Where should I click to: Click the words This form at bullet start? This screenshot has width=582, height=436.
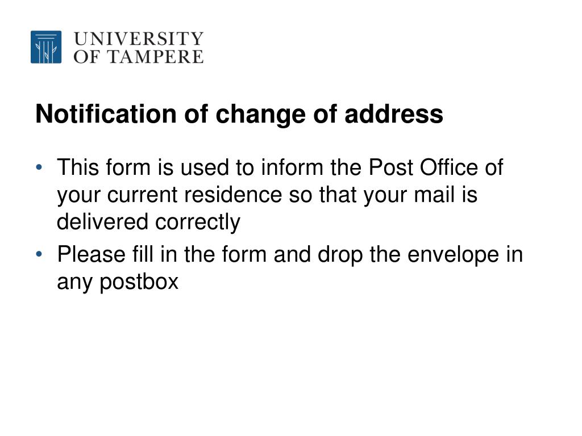pos(103,167)
